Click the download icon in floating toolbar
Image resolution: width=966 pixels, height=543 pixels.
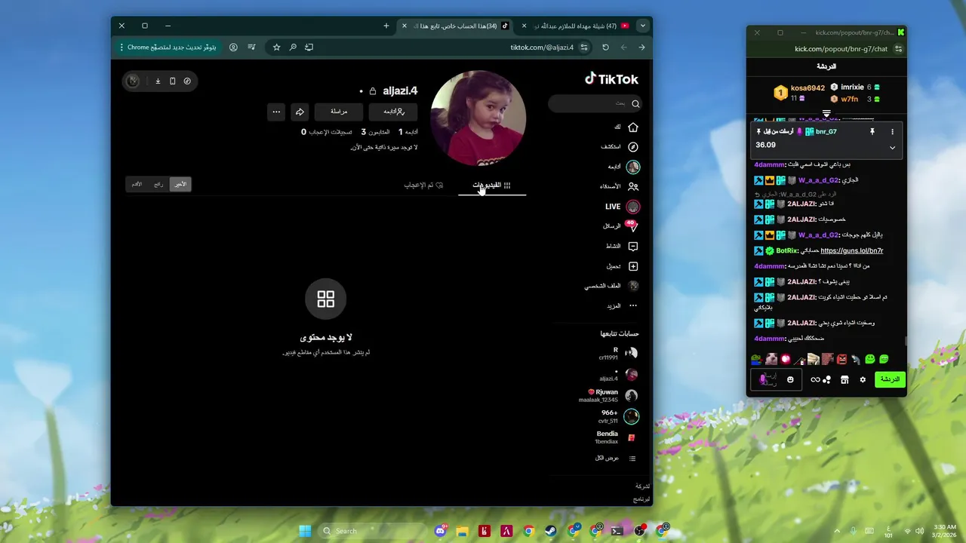coord(158,81)
